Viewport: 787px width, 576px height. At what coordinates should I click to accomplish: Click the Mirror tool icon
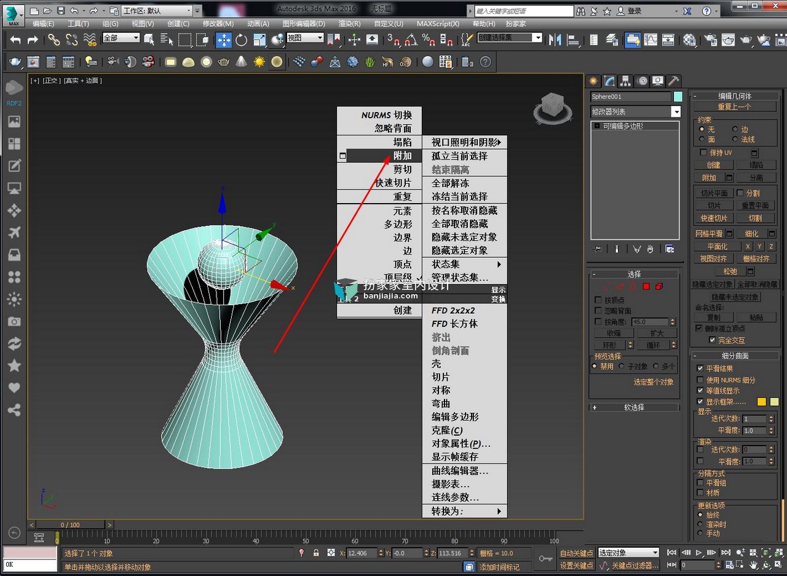(555, 39)
